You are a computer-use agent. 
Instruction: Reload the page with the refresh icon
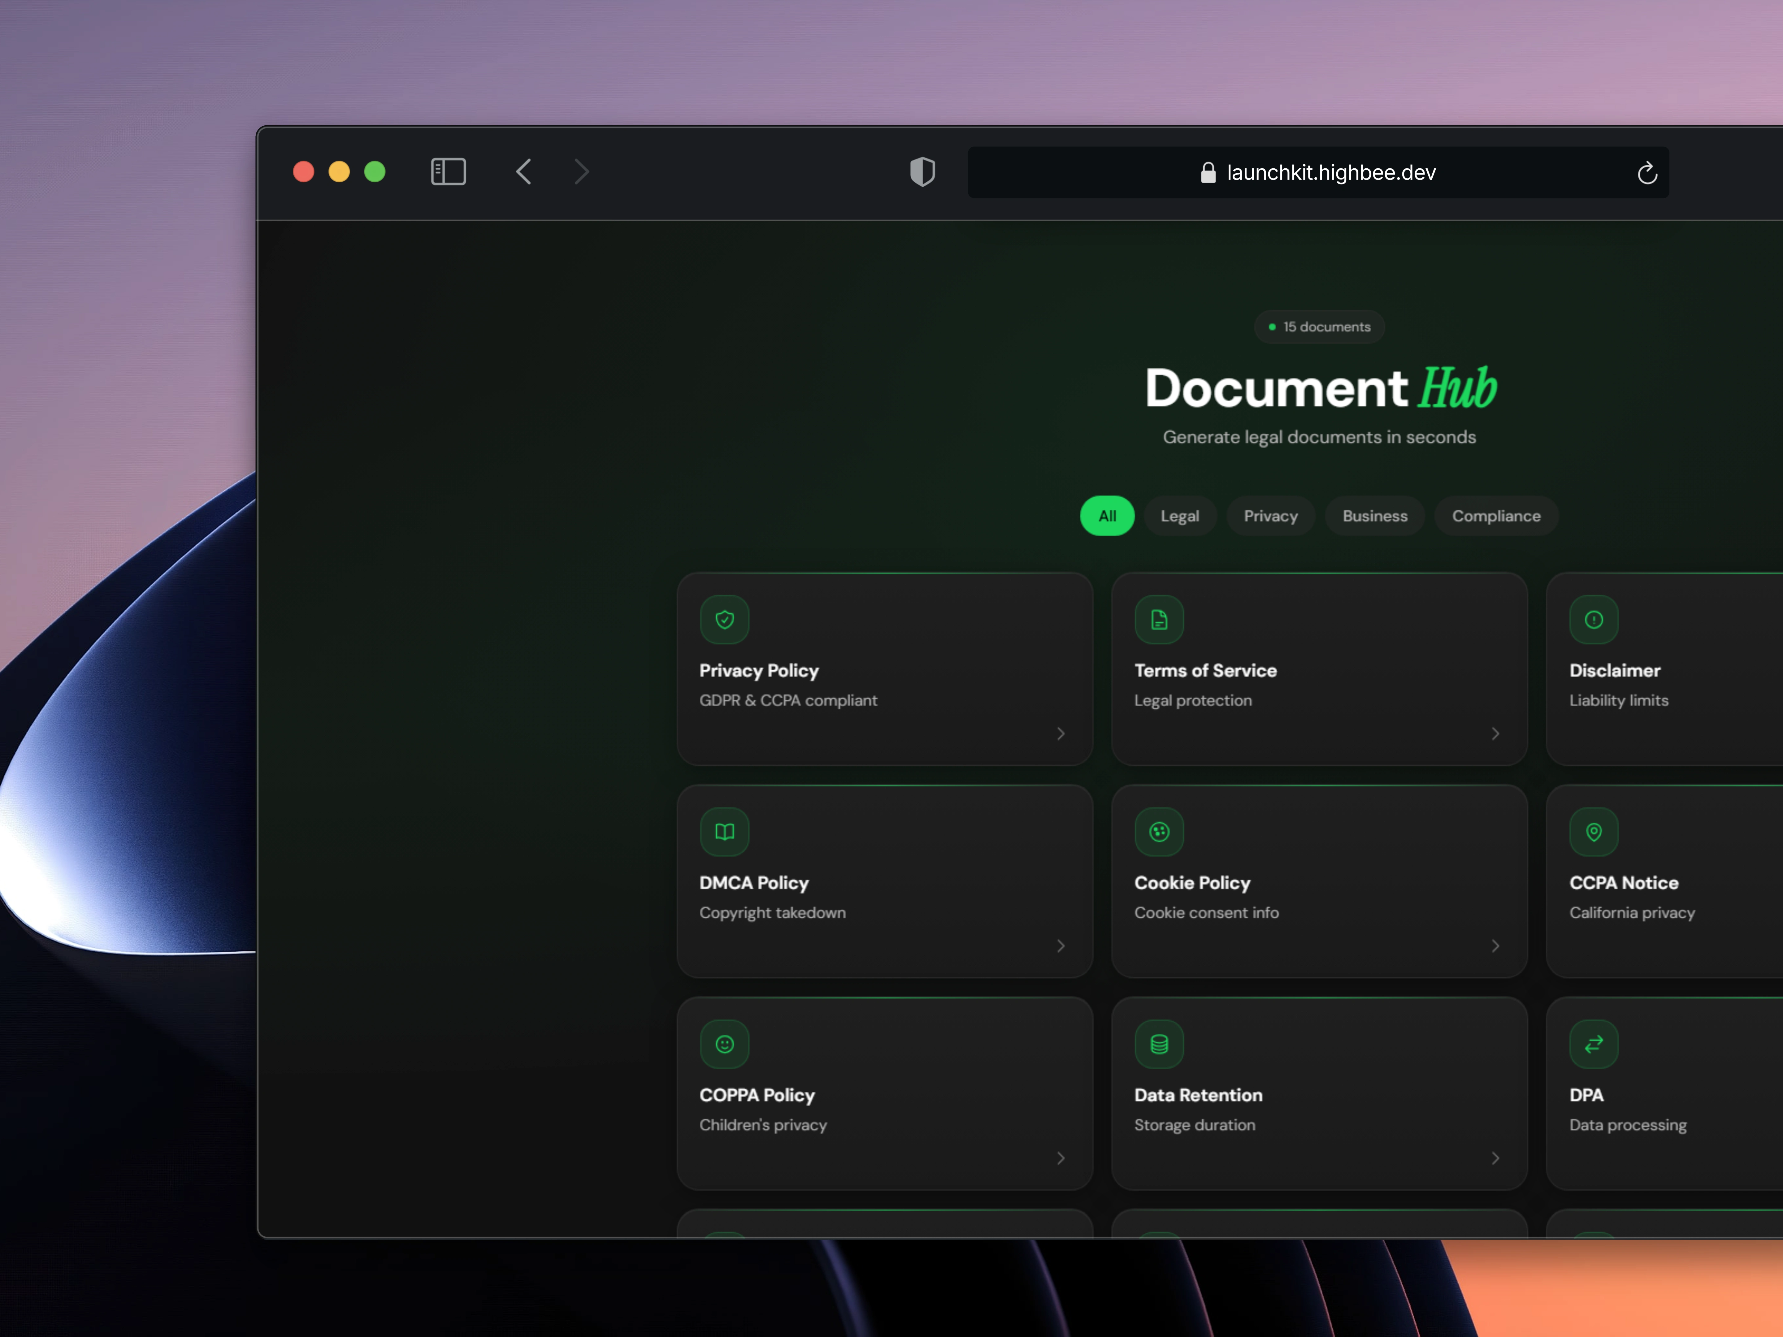[x=1647, y=172]
